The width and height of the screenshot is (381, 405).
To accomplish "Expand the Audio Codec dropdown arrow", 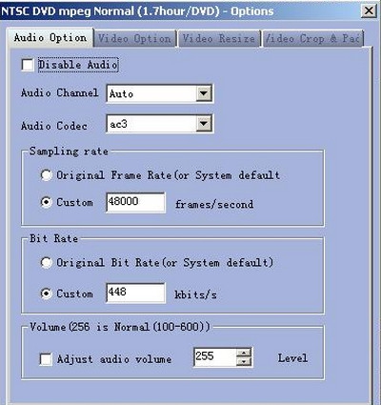I will [203, 124].
